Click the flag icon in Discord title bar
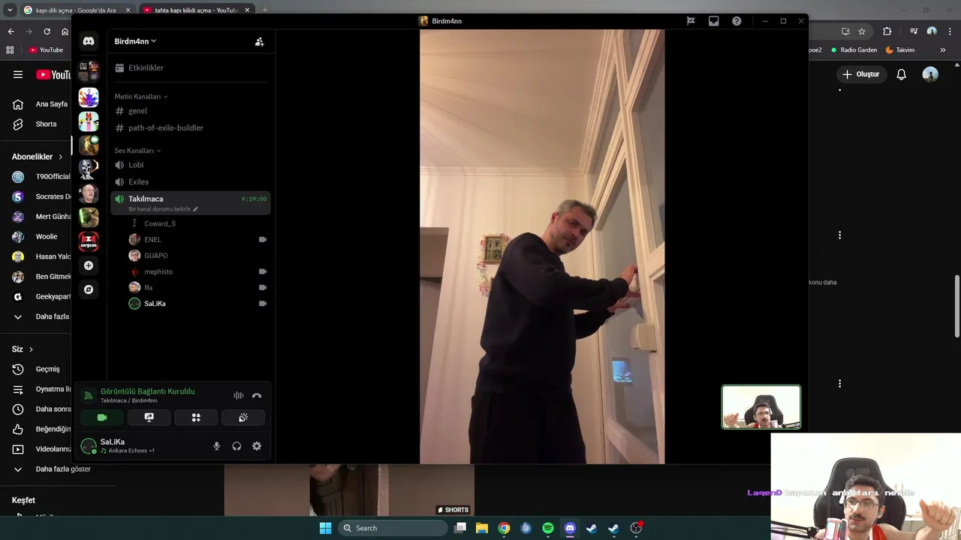961x540 pixels. click(691, 21)
